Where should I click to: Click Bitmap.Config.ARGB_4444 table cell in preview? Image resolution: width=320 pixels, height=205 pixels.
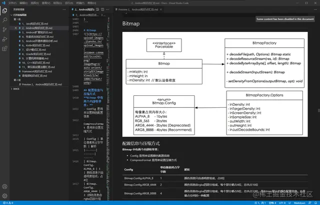pyautogui.click(x=140, y=185)
